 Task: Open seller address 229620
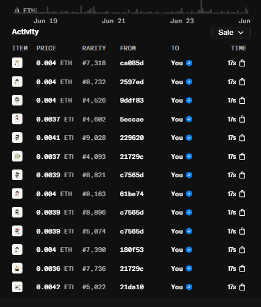(x=132, y=138)
